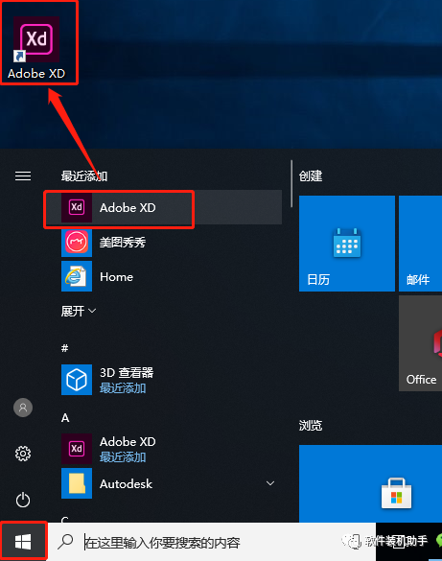
Task: Open the Autodesk folder icon
Action: 77,483
